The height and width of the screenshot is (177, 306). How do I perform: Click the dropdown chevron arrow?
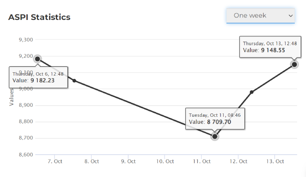pyautogui.click(x=291, y=16)
